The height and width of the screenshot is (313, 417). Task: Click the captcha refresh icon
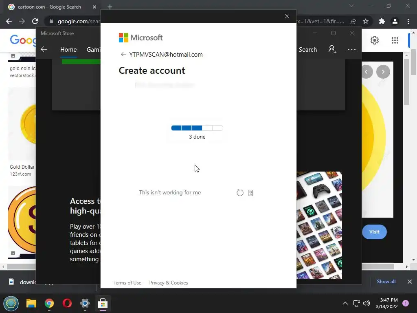point(240,193)
